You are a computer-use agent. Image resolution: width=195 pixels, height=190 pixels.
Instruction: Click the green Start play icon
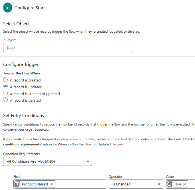(x=8, y=8)
